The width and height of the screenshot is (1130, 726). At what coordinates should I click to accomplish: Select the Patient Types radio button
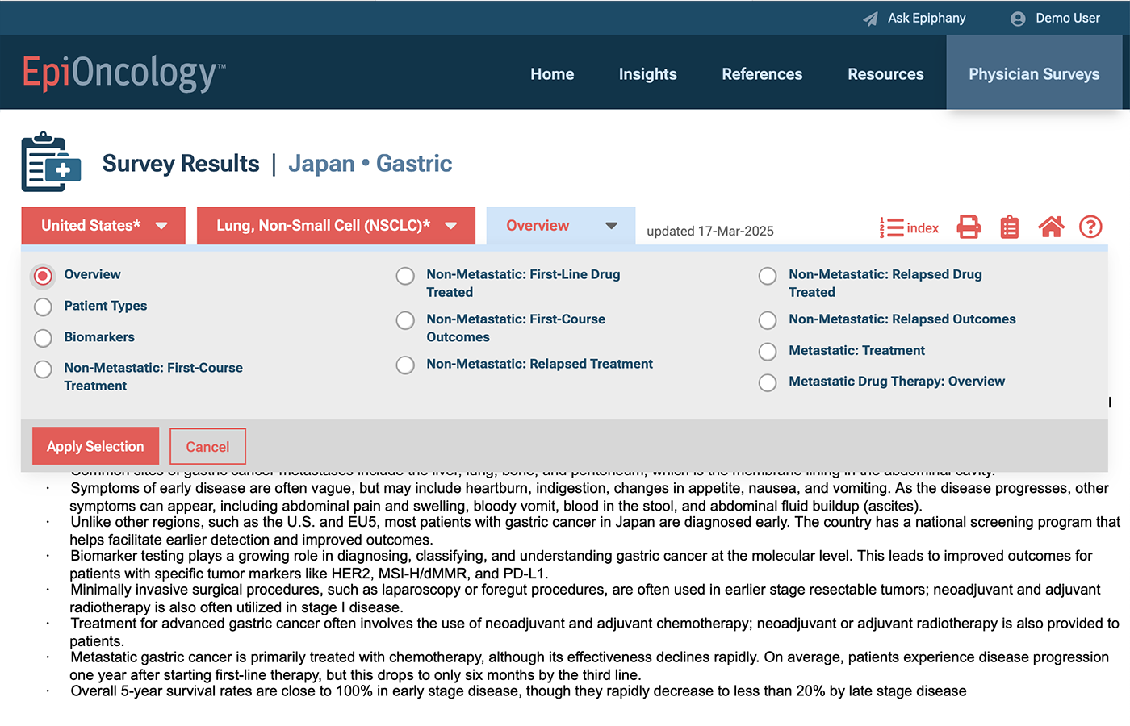44,307
